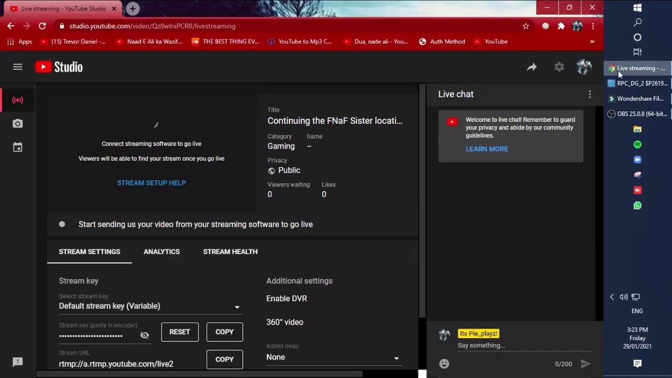Screen dimensions: 672x378
Task: Open network icon in system tray
Action: [635, 297]
